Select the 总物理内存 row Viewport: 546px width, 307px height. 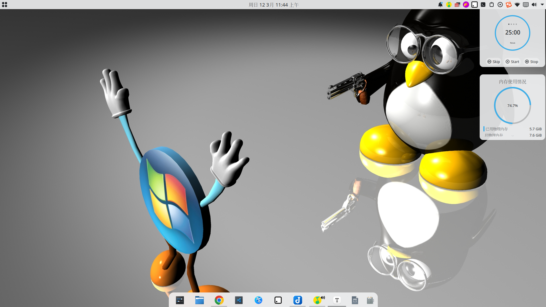(x=512, y=135)
